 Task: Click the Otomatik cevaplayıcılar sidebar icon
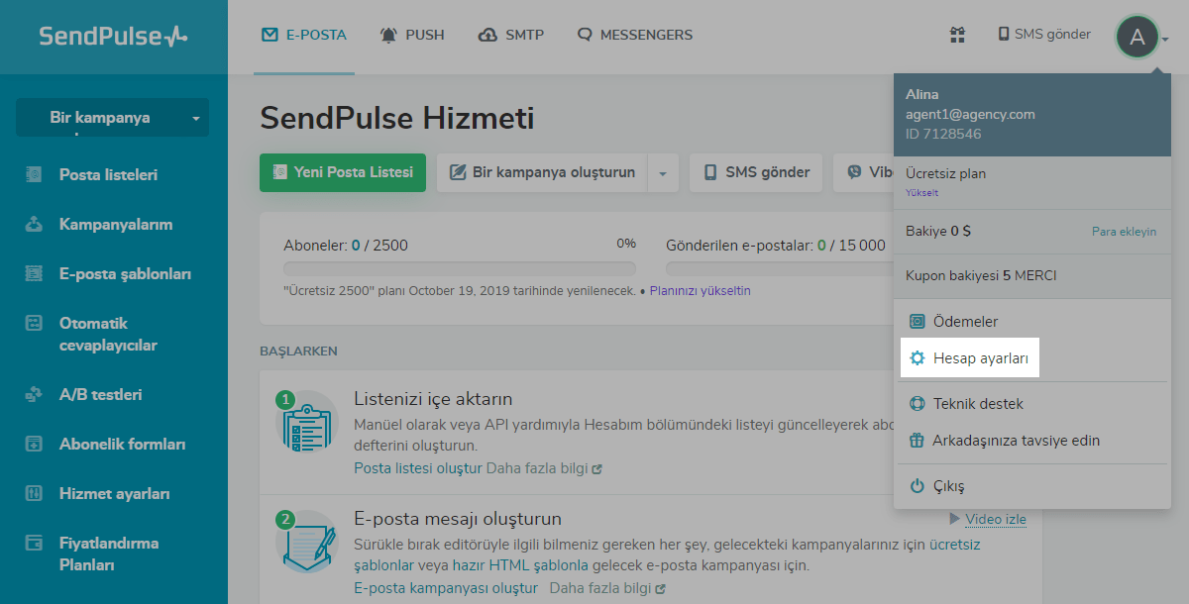pyautogui.click(x=35, y=324)
